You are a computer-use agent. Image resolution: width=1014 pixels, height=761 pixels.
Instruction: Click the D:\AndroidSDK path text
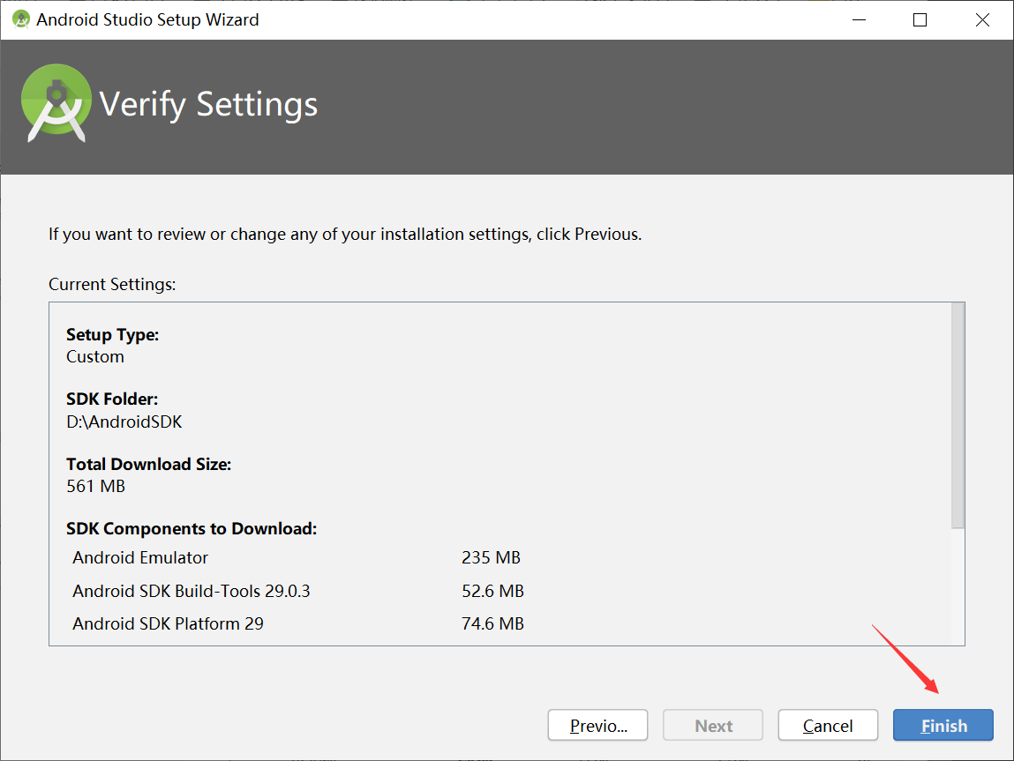[x=124, y=422]
